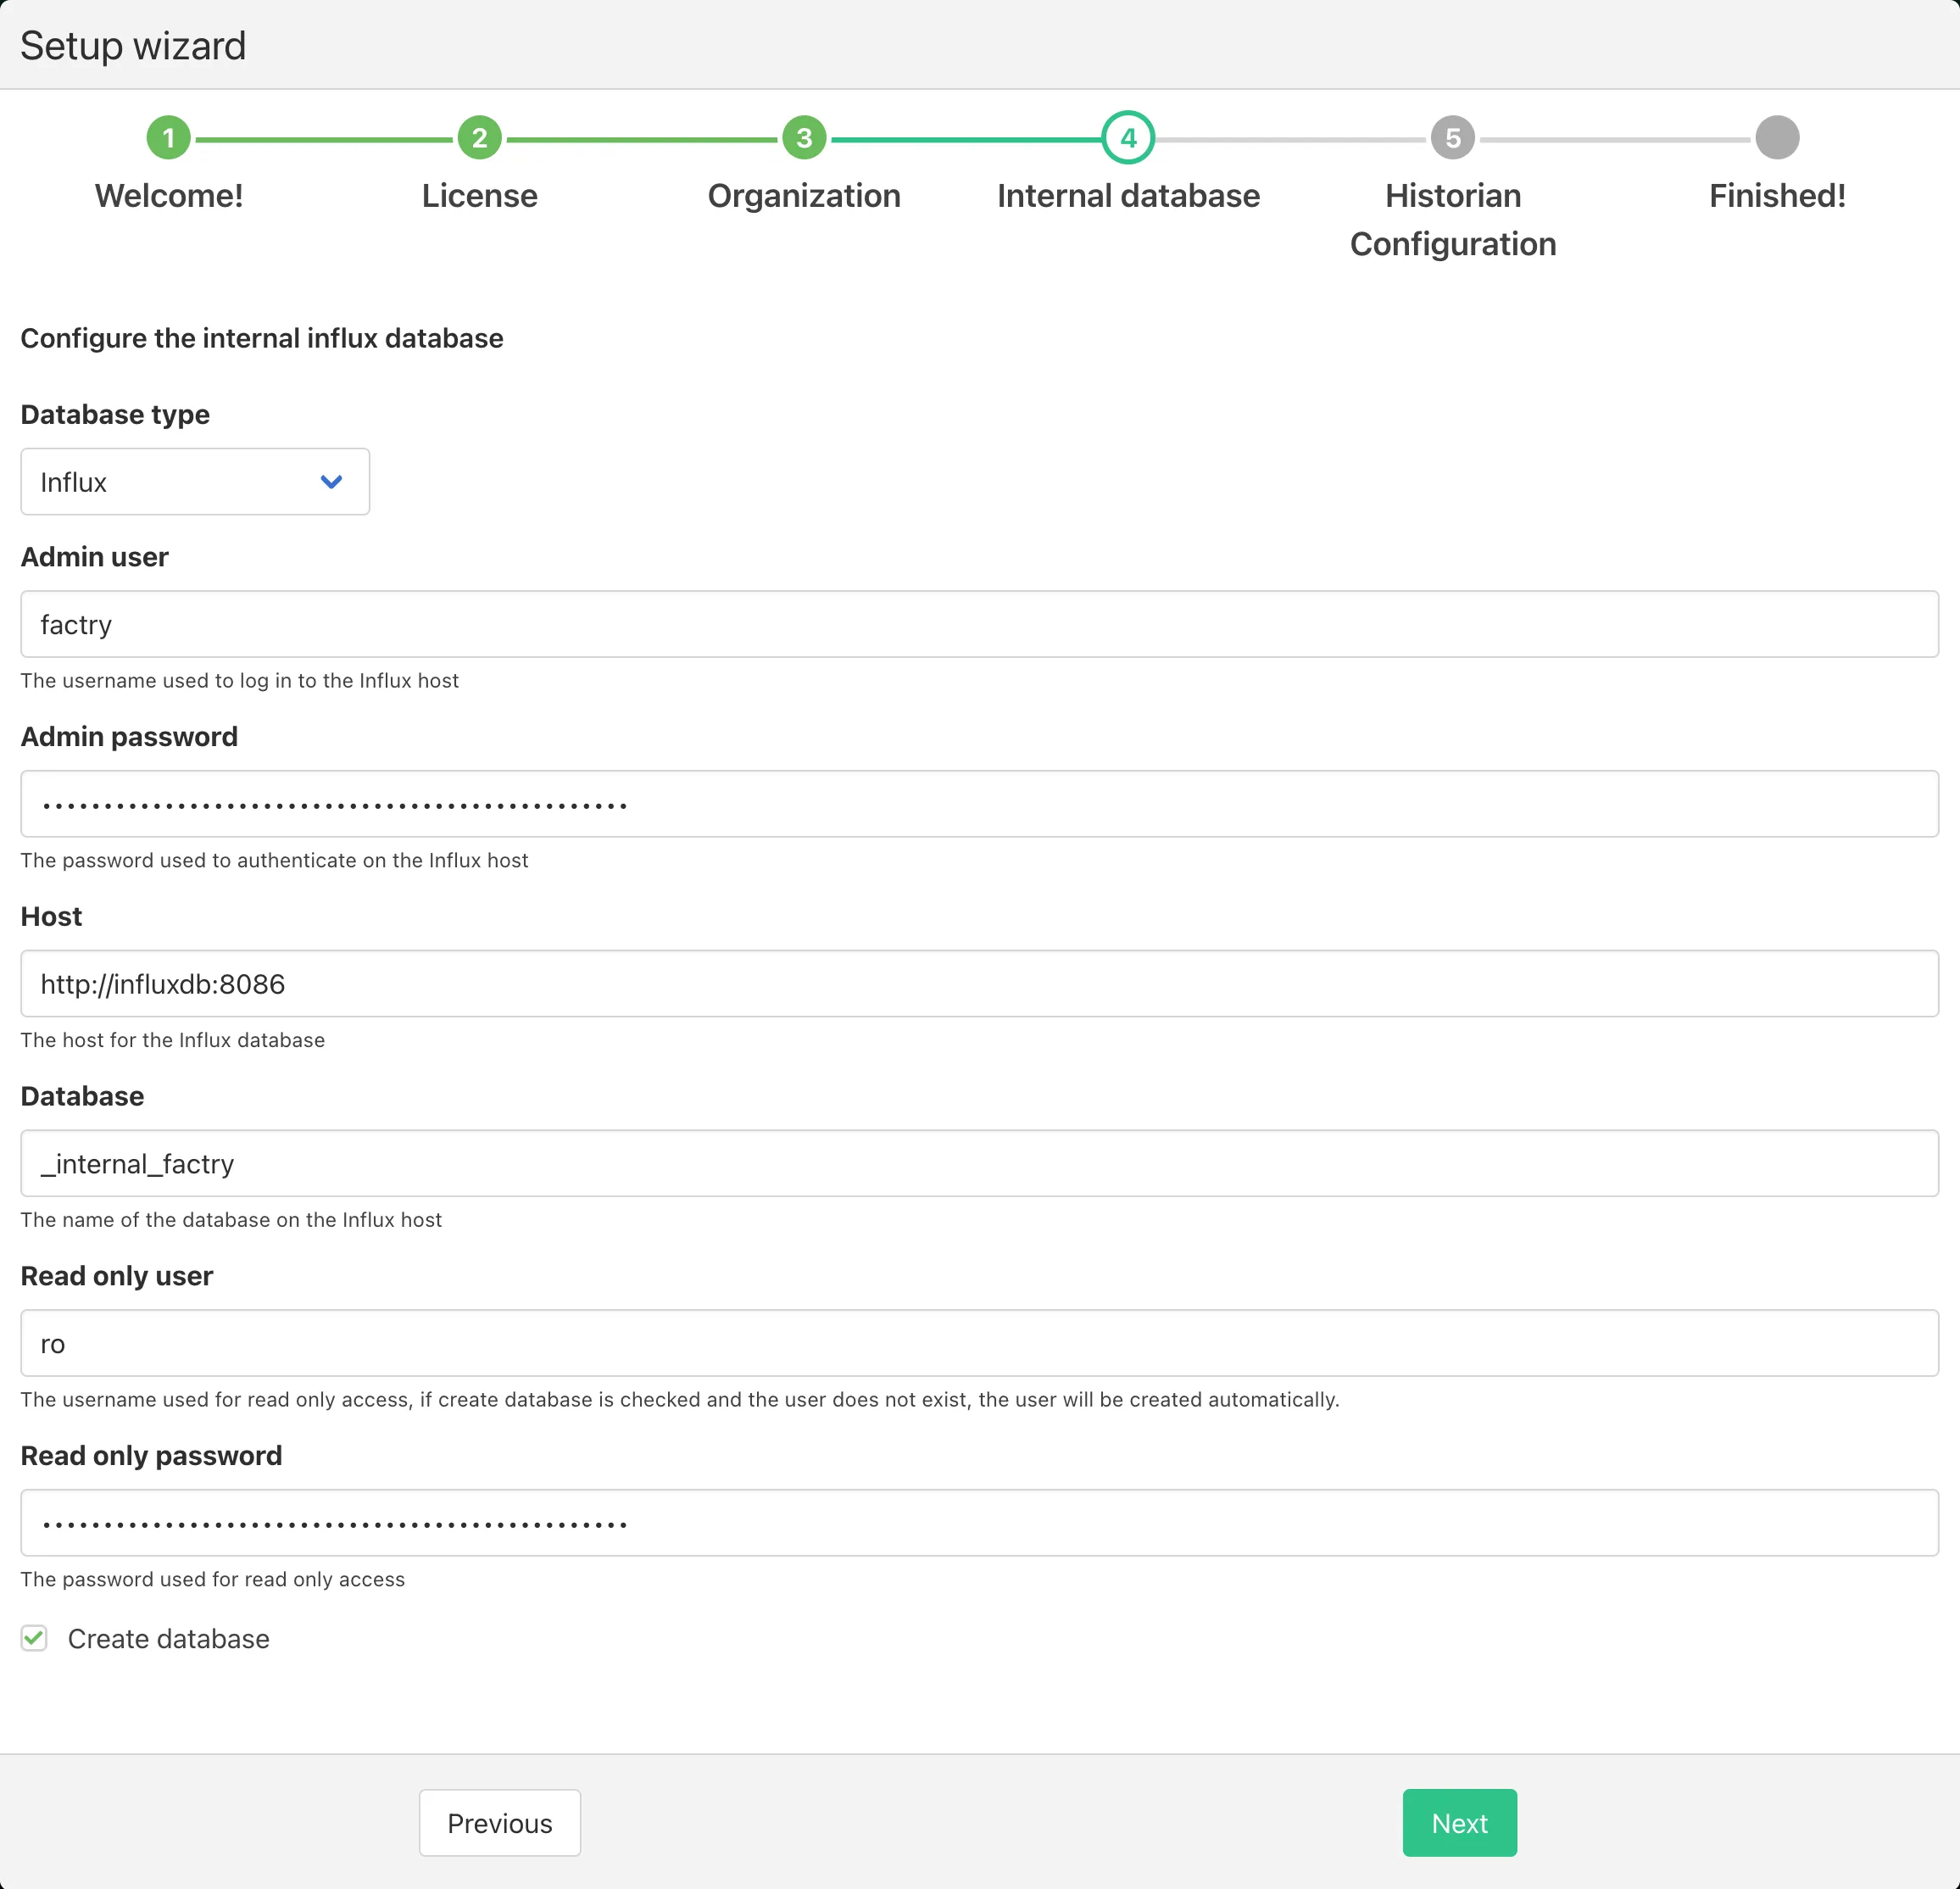Click 'The host for the Influx database' hint
This screenshot has height=1889, width=1960.
coord(173,1040)
